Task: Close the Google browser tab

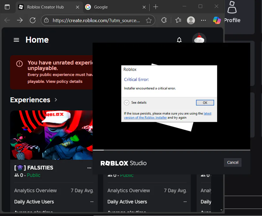Action: click(144, 7)
